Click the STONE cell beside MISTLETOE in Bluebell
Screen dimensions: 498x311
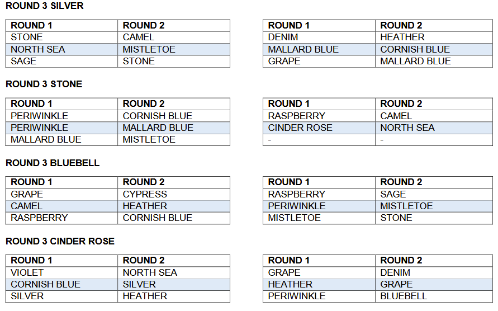(396, 218)
